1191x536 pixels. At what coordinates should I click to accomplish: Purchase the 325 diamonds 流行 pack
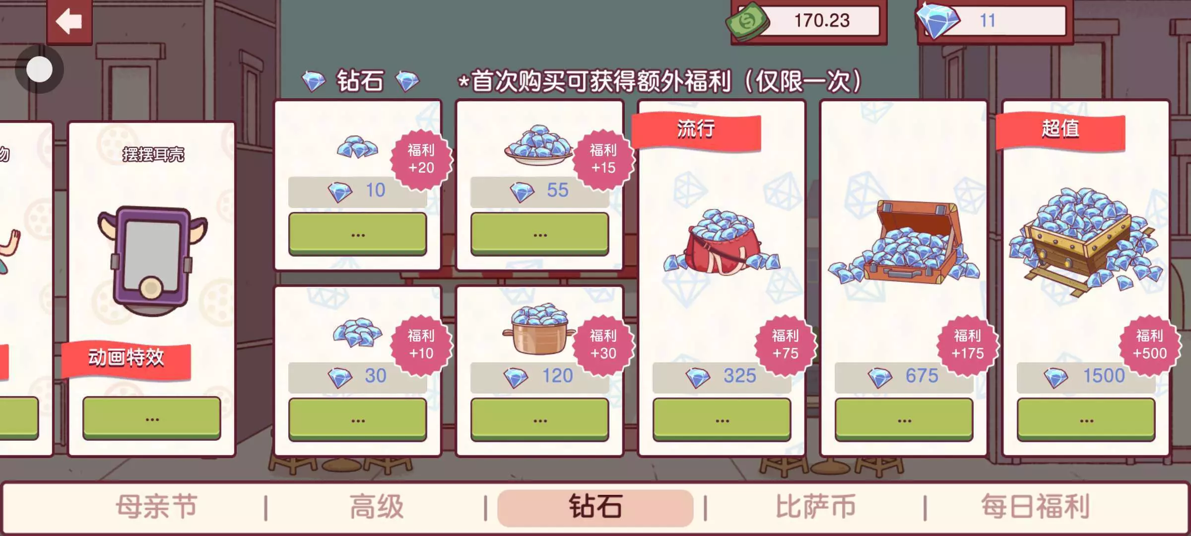(722, 419)
